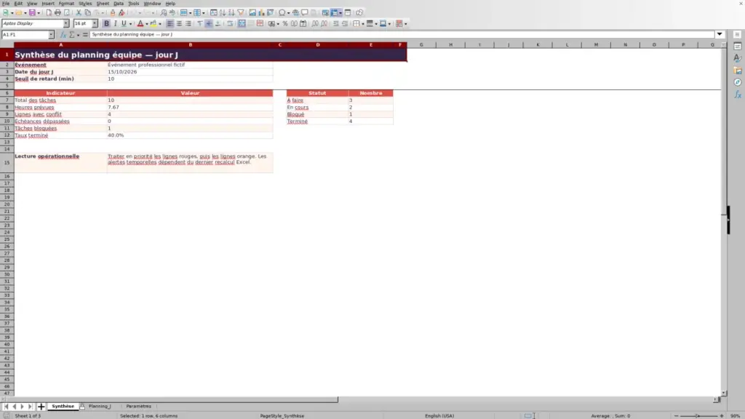Sort ascending using the toolbar icon
Viewport: 745px width, 419px height.
click(x=223, y=13)
